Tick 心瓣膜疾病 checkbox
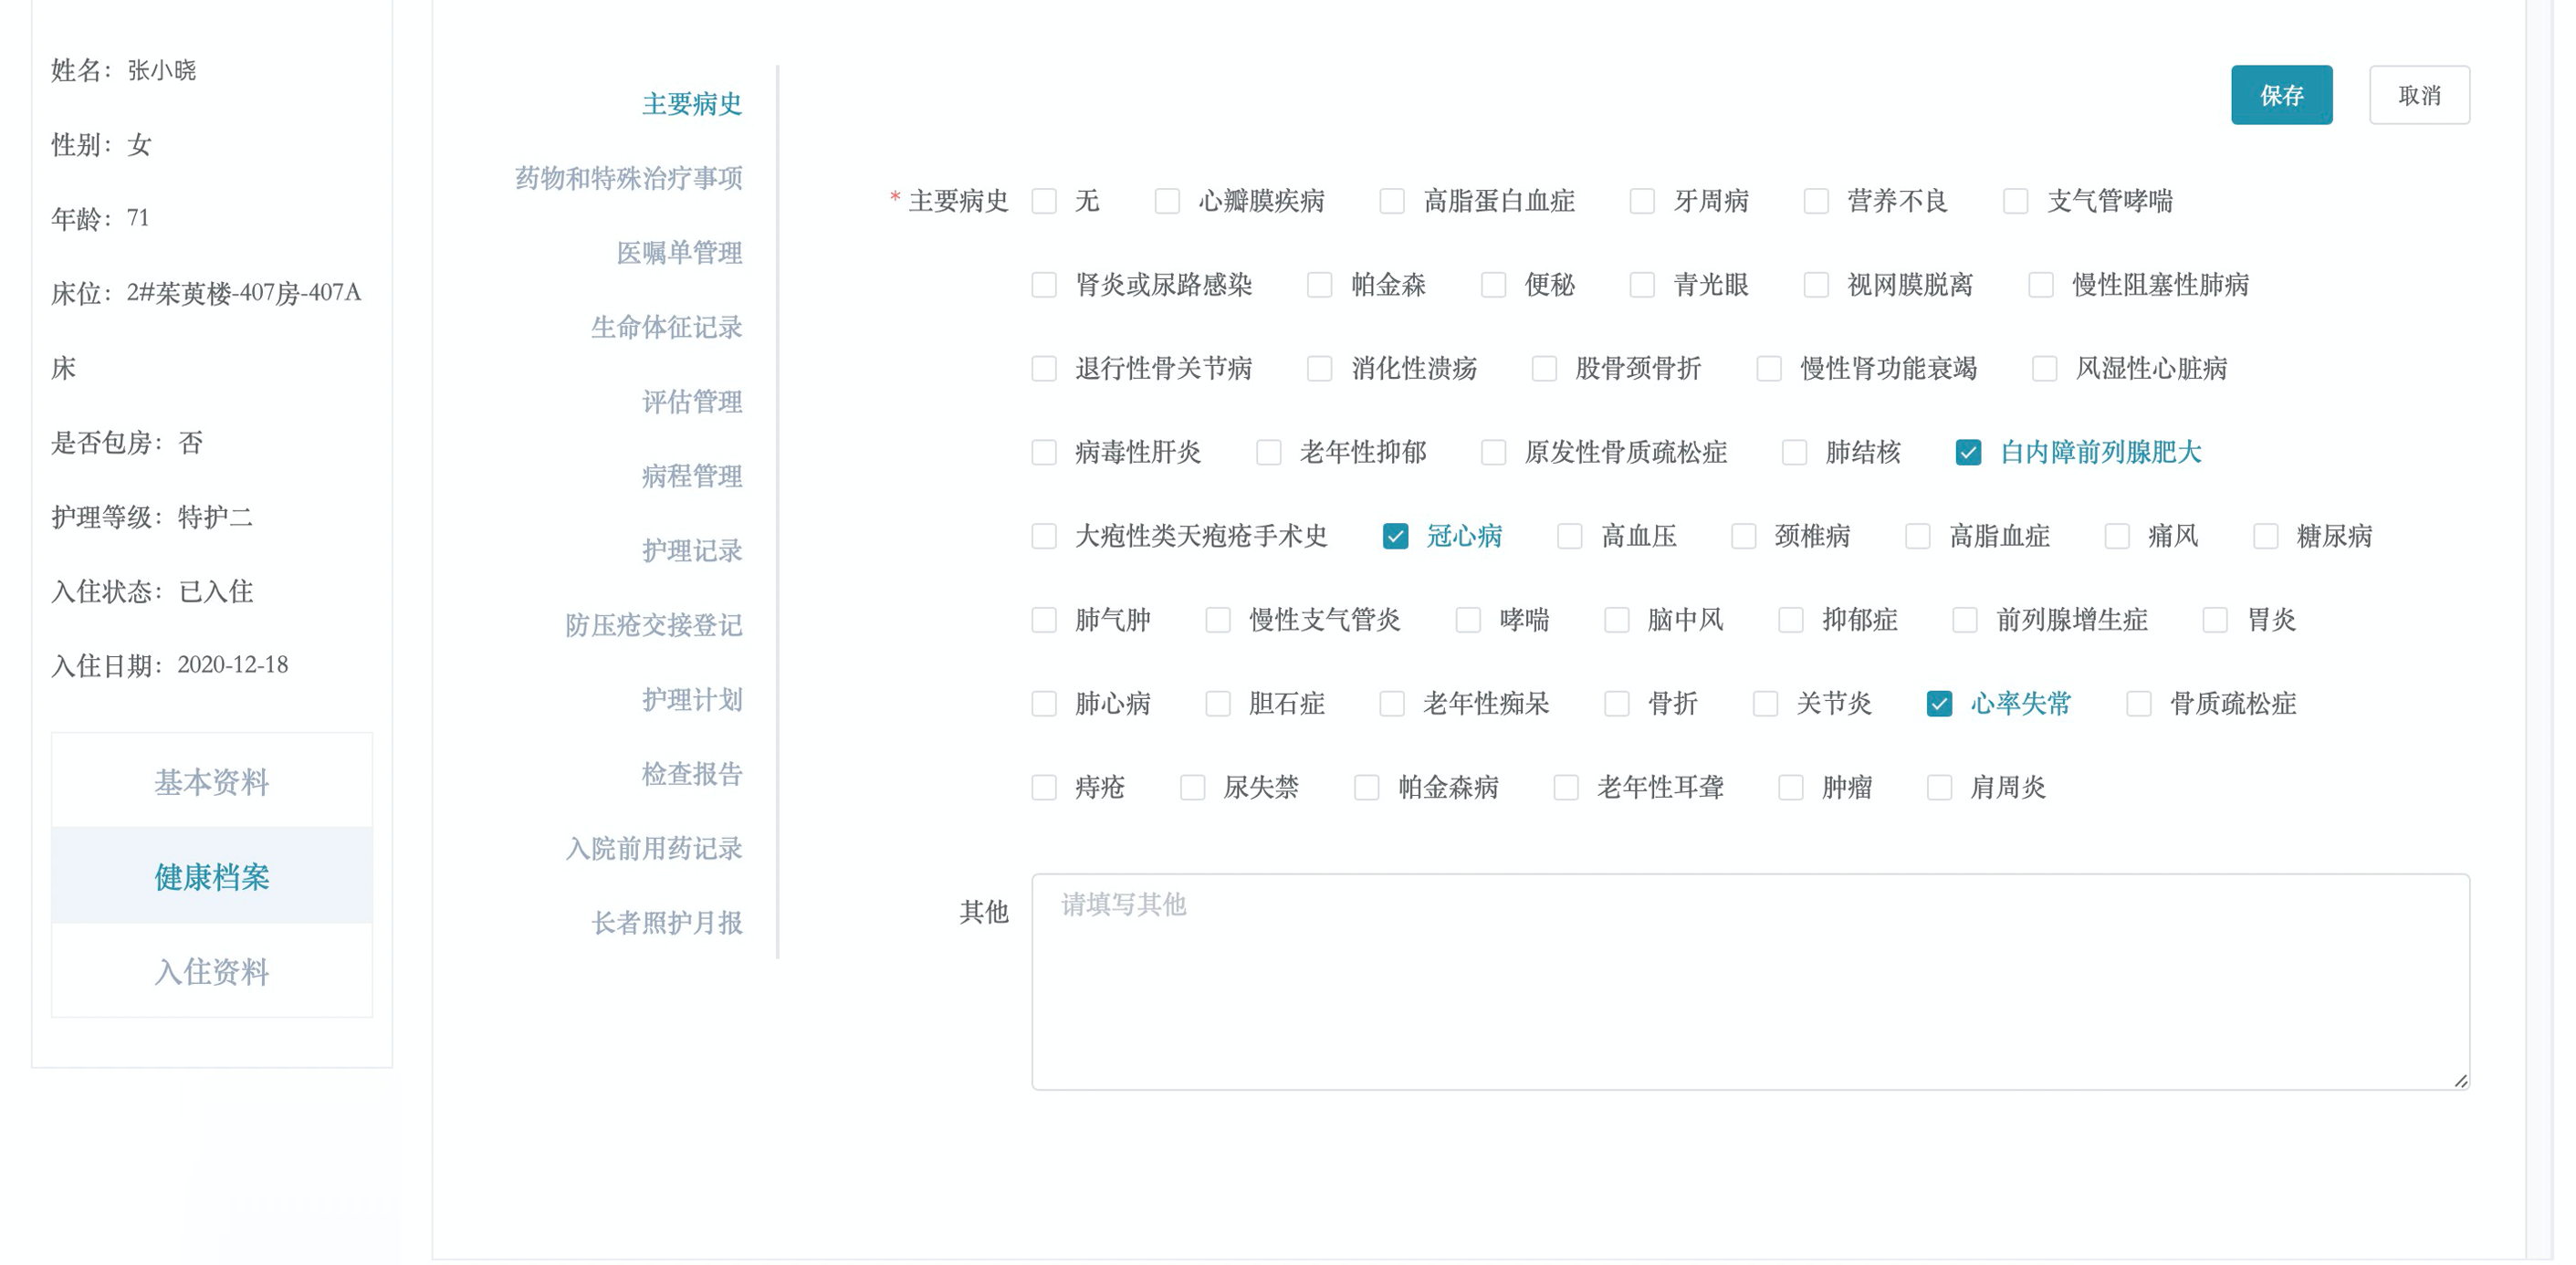This screenshot has width=2576, height=1265. coord(1167,201)
